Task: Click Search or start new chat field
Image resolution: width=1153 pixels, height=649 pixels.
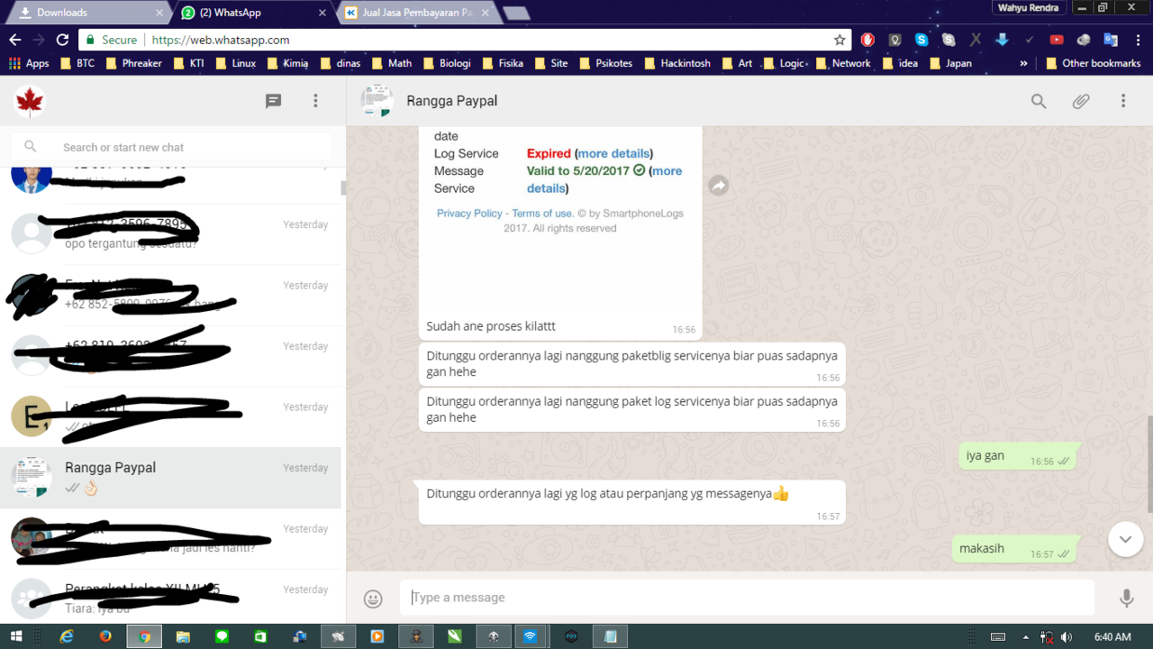Action: coord(171,147)
